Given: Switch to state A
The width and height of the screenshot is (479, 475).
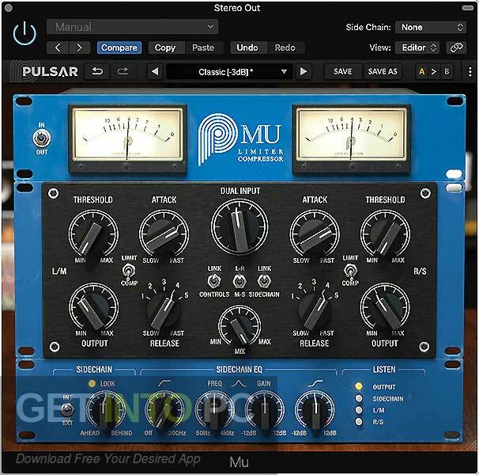Looking at the screenshot, I should pos(422,71).
